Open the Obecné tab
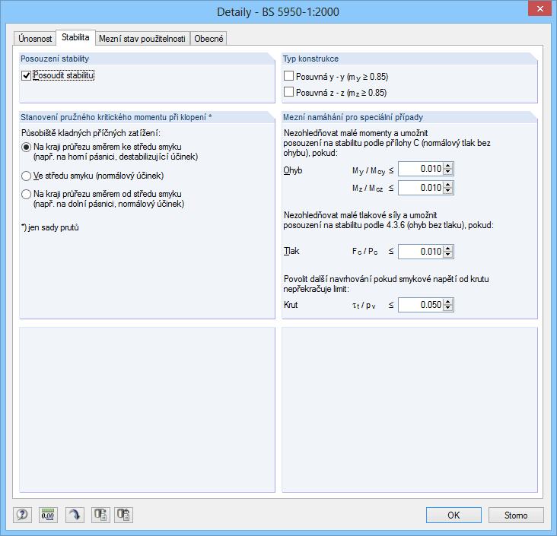The width and height of the screenshot is (557, 536). (x=208, y=38)
